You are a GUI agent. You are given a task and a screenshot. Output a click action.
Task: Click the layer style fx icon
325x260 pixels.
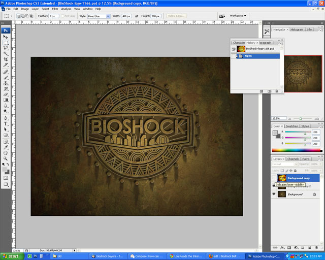point(282,248)
